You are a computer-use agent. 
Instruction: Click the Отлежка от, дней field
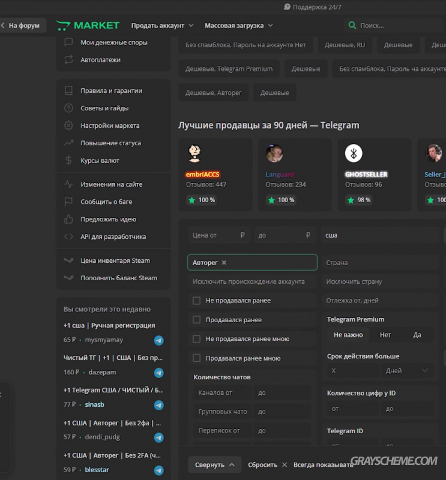tap(380, 301)
